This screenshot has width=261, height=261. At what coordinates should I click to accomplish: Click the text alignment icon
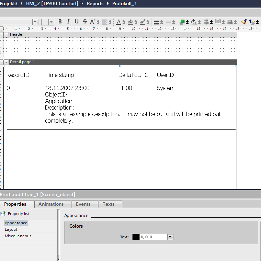[x=104, y=22]
